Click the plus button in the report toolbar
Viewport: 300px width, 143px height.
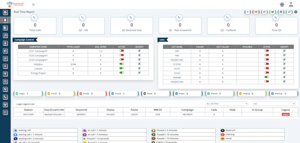pyautogui.click(x=247, y=12)
